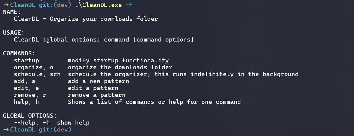Select the "edit, e" command entry
Image resolution: width=354 pixels, height=136 pixels.
[x=26, y=88]
